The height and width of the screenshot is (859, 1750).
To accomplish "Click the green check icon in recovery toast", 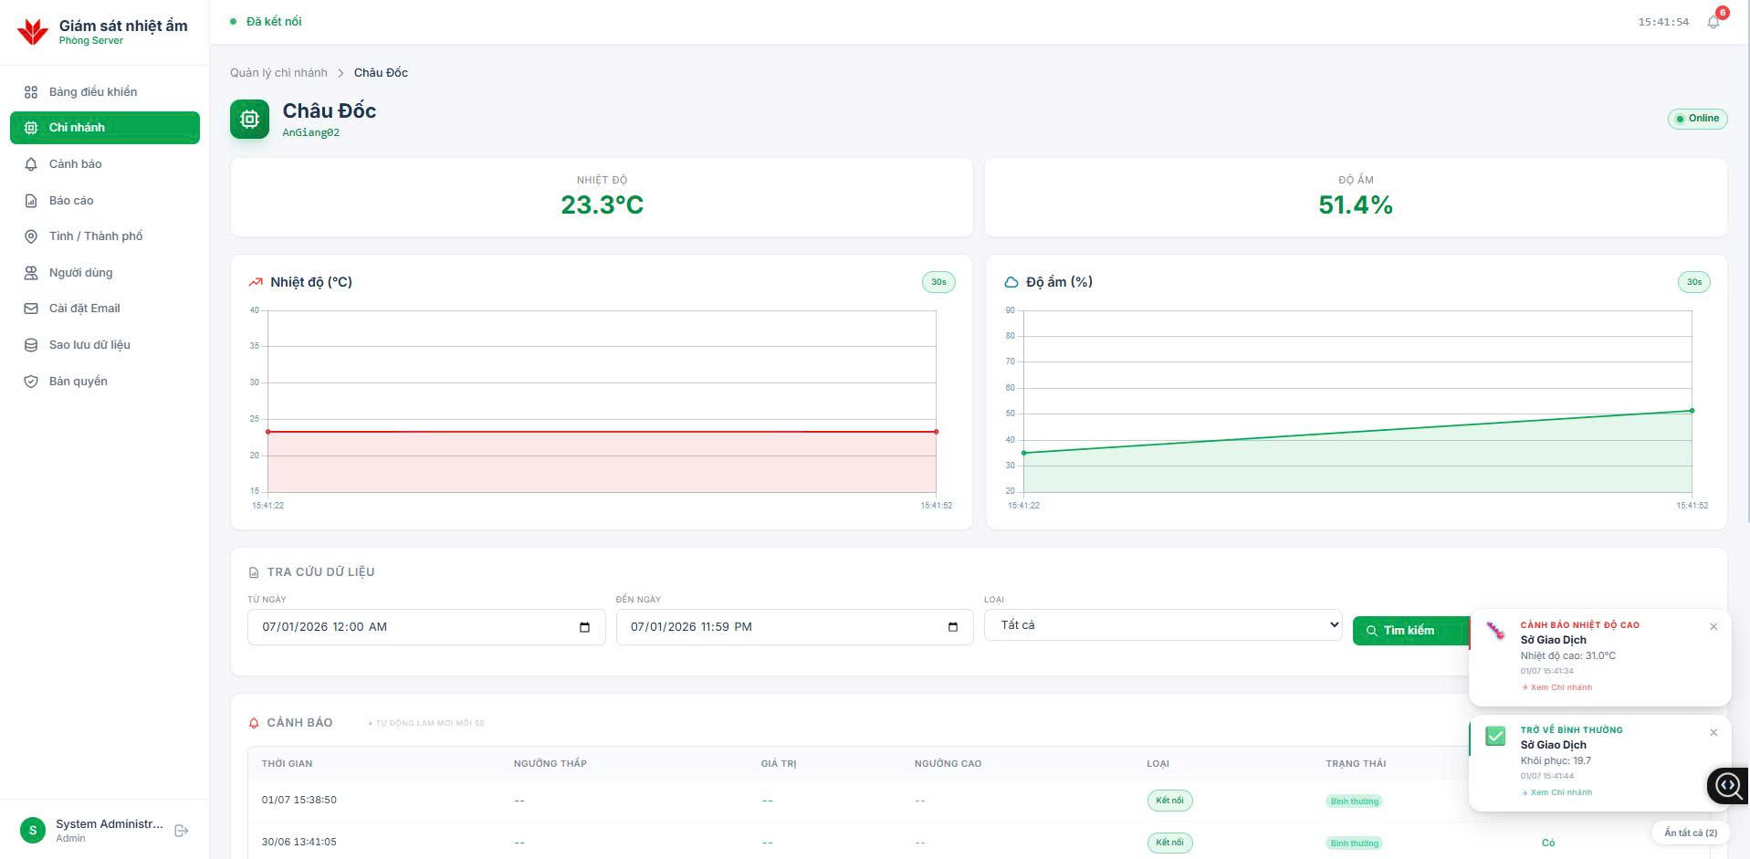I will [x=1495, y=736].
